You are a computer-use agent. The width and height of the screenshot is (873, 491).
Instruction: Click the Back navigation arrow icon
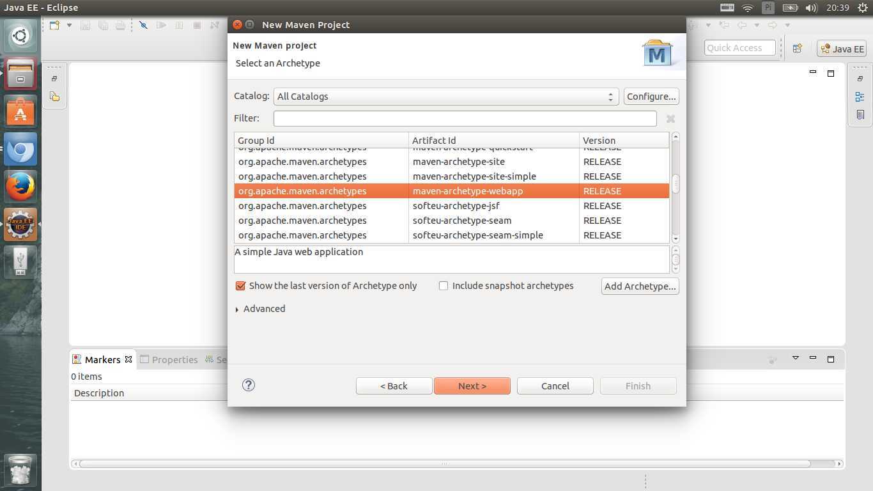click(x=742, y=26)
